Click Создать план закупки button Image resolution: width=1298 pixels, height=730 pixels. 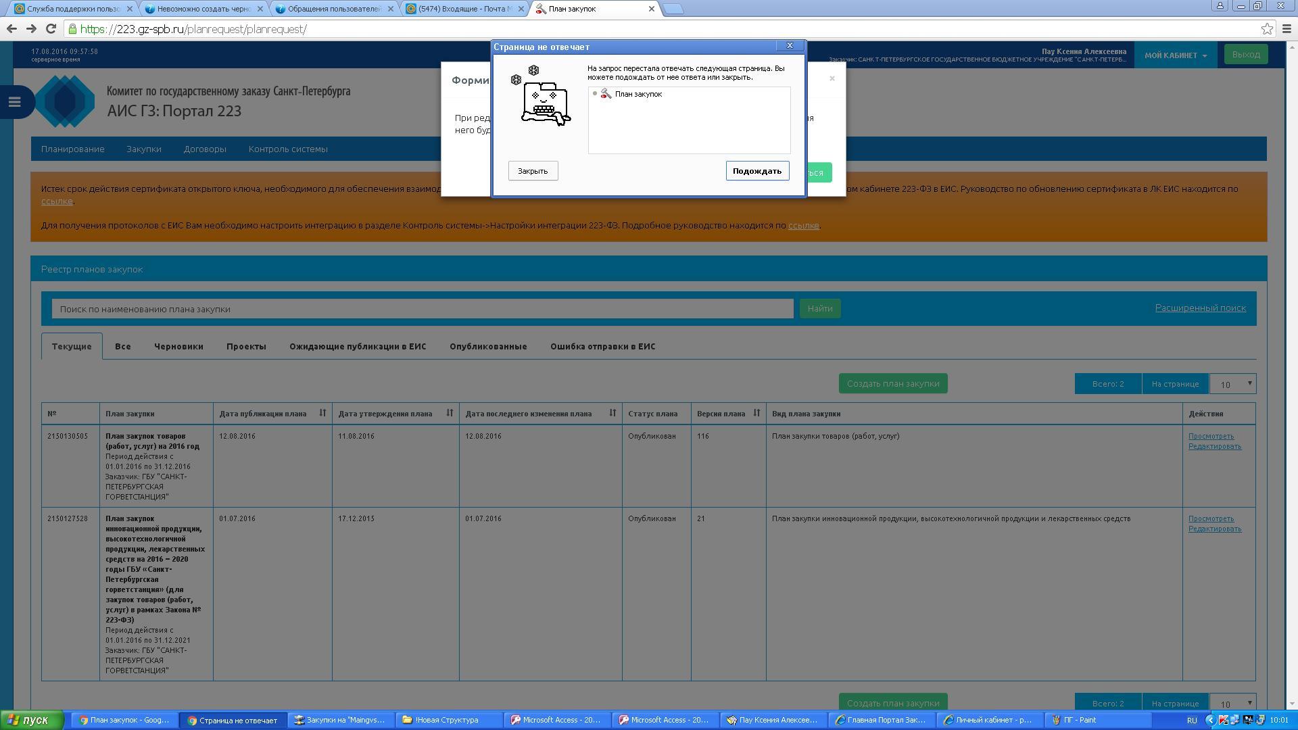(x=892, y=383)
